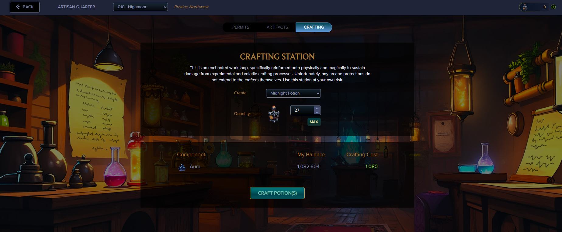
Task: Click the crafting cost value 1,080
Action: (372, 167)
